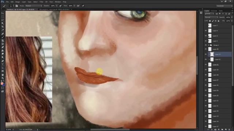Image resolution: width=234 pixels, height=131 pixels.
Task: Select the Eraser tool
Action: 3,47
